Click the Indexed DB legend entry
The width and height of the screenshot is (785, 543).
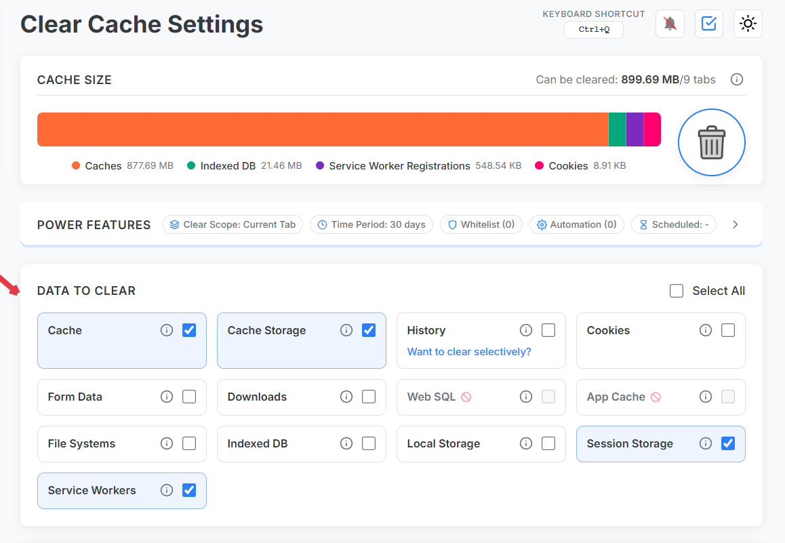tap(244, 165)
